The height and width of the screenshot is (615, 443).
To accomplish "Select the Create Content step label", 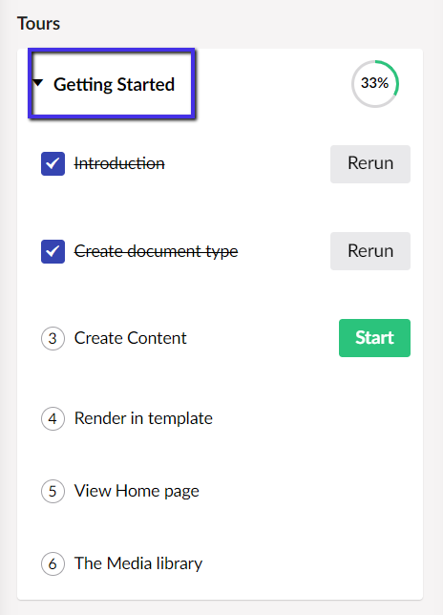I will coord(131,338).
